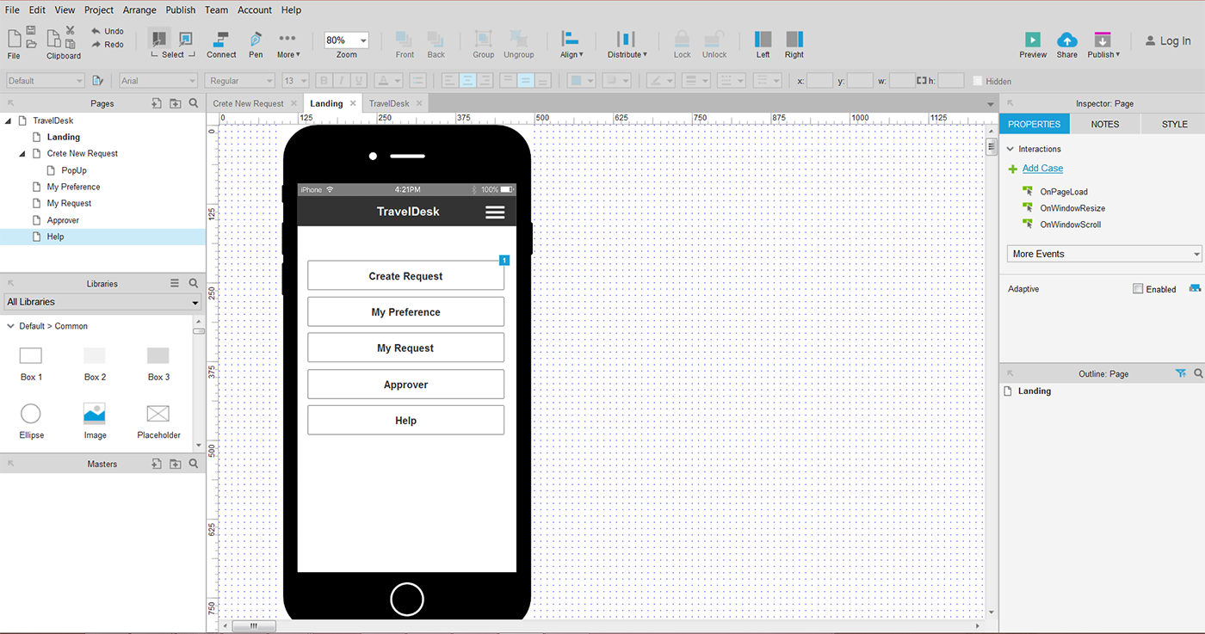Select the Pen tool
The image size is (1205, 634).
(256, 40)
